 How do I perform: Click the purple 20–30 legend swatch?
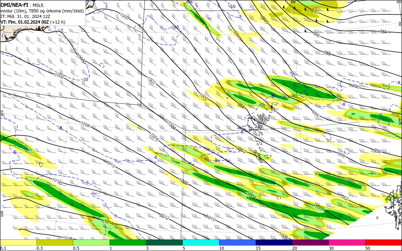click(310, 243)
